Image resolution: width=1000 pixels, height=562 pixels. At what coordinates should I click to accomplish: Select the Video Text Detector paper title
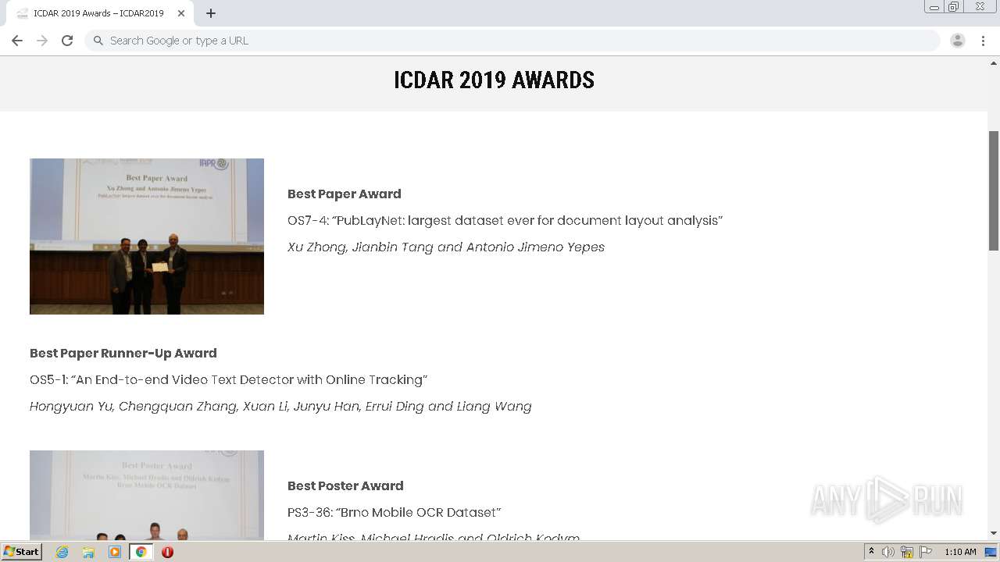(229, 379)
